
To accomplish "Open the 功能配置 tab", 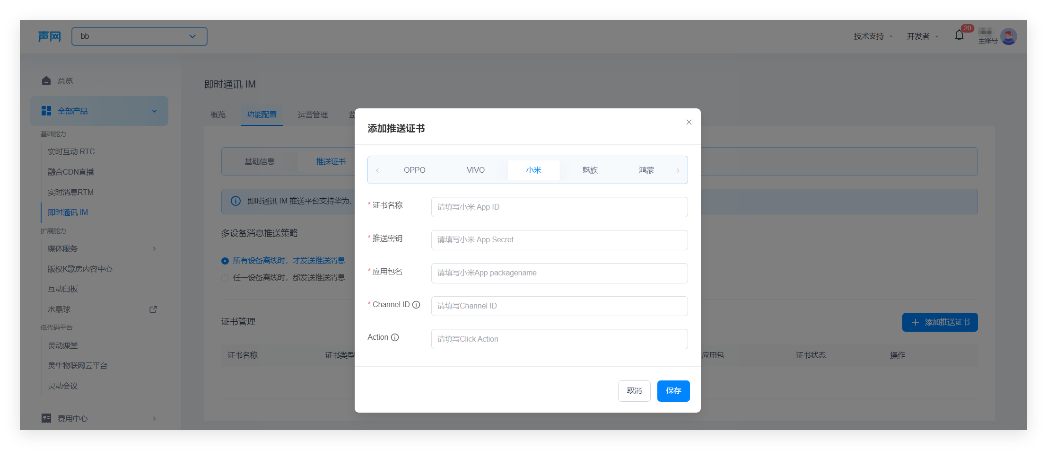I will [x=262, y=115].
